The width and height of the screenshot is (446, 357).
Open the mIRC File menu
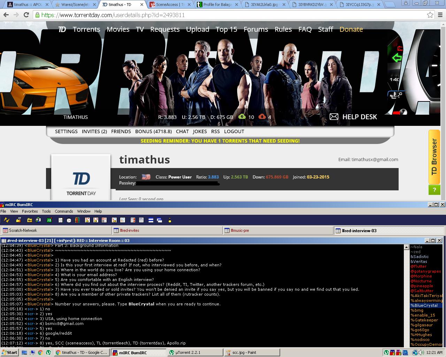click(3, 211)
